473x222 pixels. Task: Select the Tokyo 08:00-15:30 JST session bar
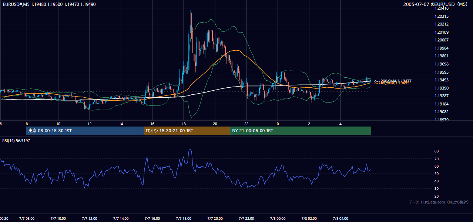pyautogui.click(x=85, y=131)
